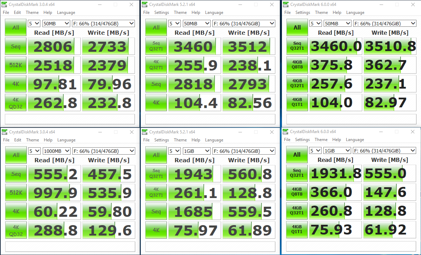
Task: Open Theme menu in 6.0.0 window with 50MiB
Action: [321, 13]
